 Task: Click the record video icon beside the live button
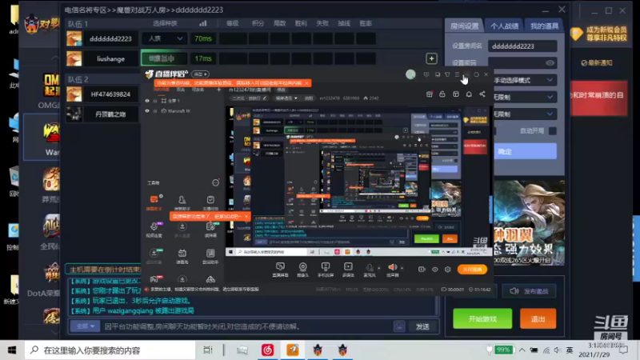click(422, 270)
